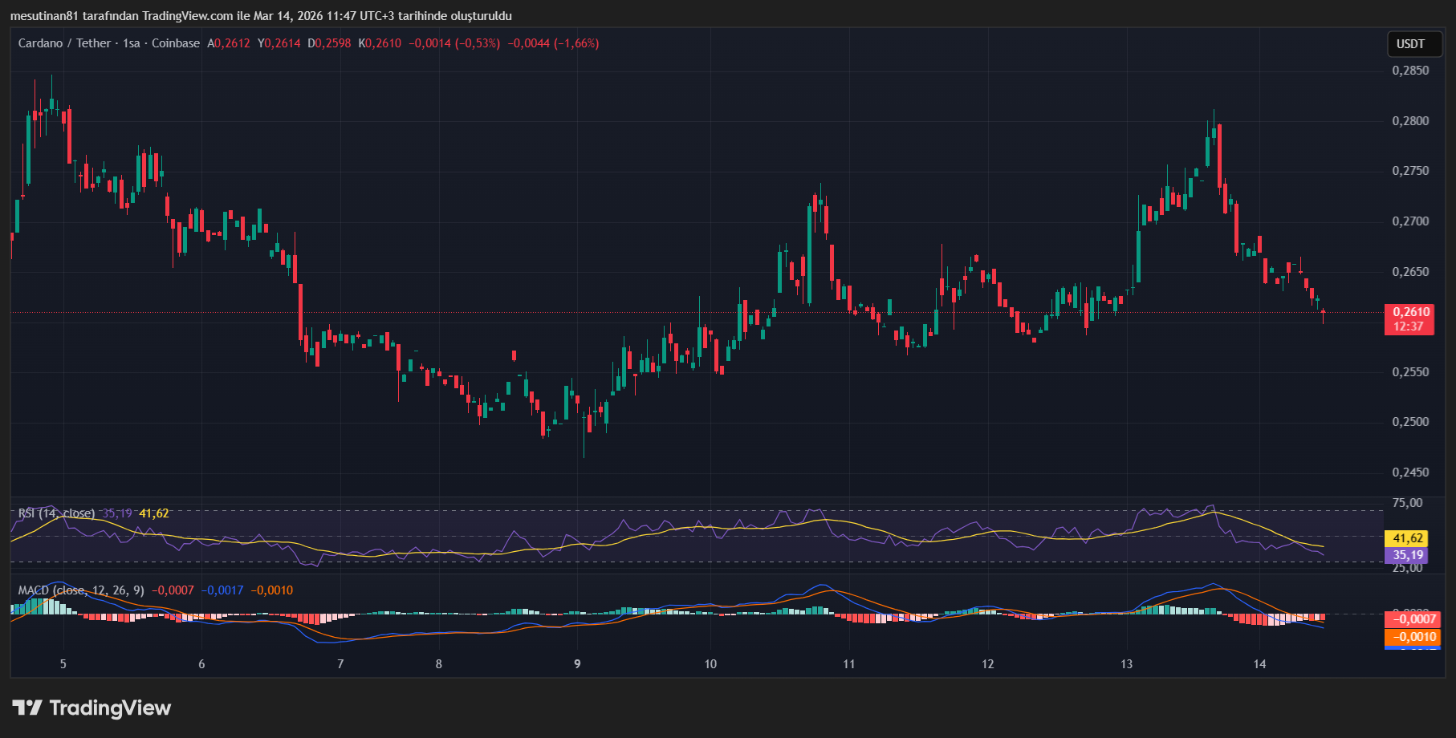Click the TradingView logo icon

click(x=27, y=708)
